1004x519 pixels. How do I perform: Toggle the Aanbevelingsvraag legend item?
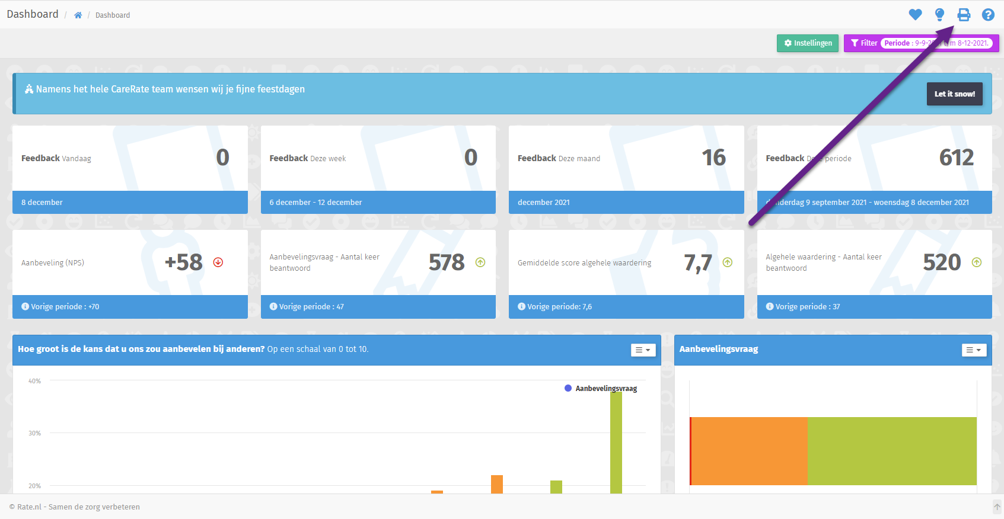click(x=601, y=389)
